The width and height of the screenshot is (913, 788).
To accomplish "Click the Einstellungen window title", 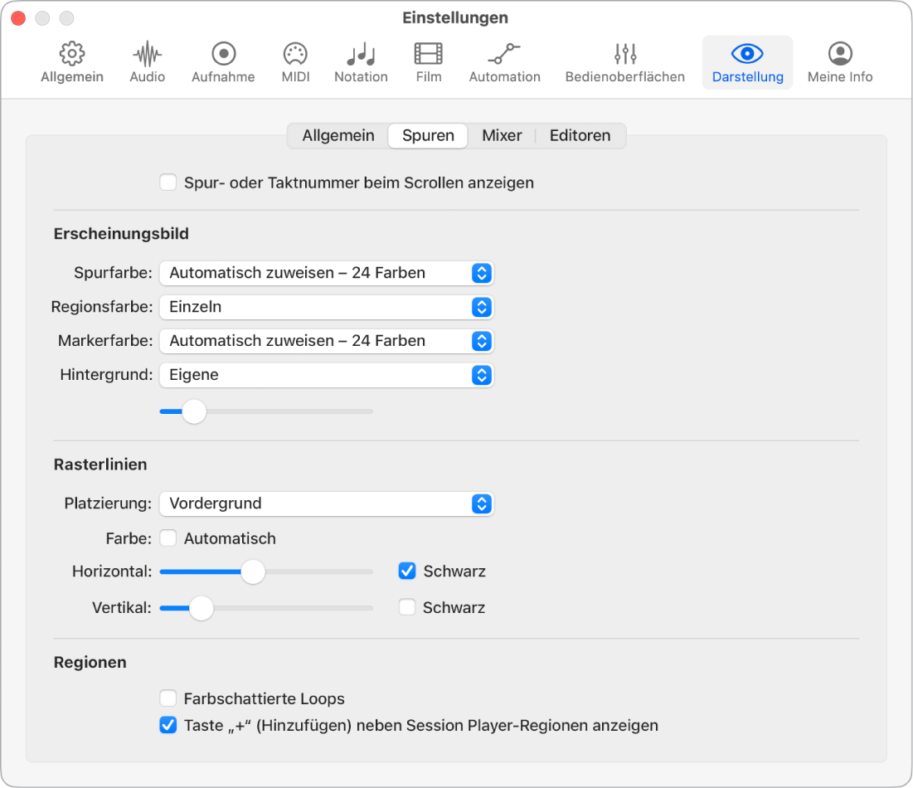I will pyautogui.click(x=455, y=17).
